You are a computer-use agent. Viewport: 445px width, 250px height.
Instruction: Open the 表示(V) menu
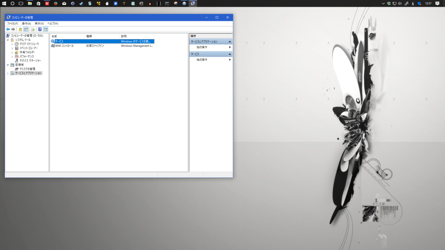coord(39,23)
